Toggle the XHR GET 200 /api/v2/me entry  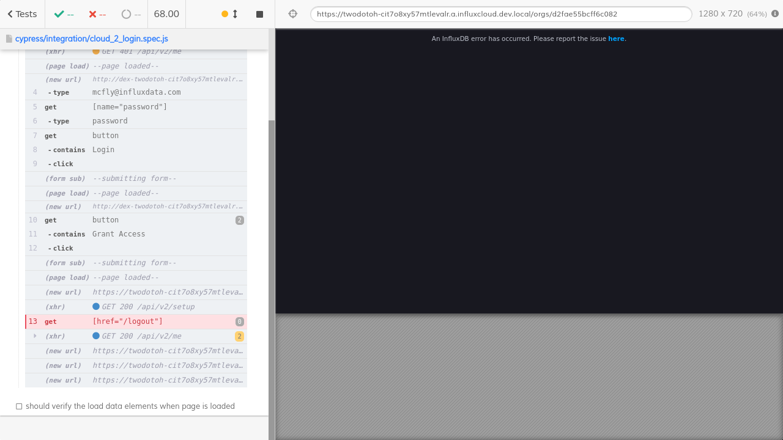(x=147, y=336)
